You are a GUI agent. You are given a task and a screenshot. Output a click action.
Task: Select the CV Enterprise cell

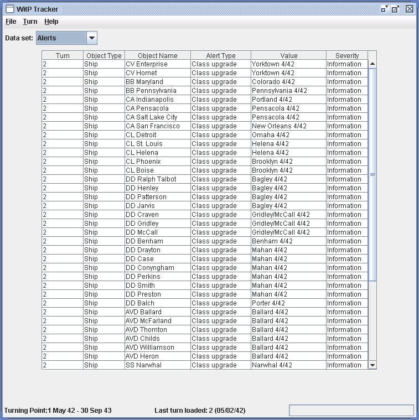[158, 64]
